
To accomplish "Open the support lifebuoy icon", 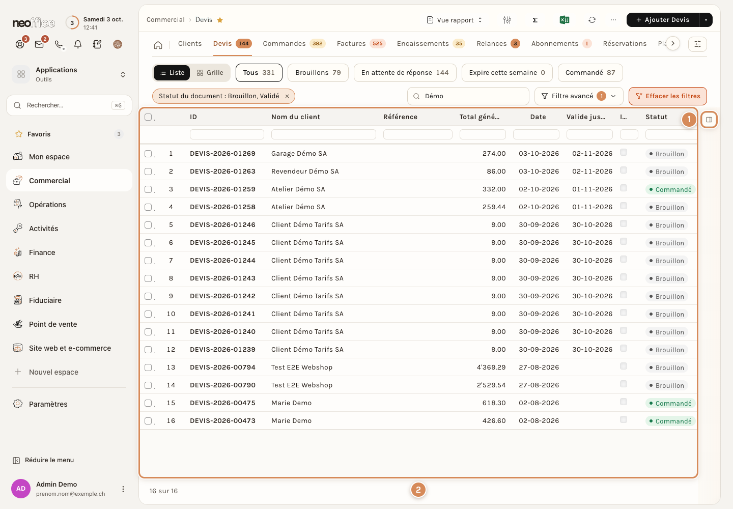I will [20, 44].
